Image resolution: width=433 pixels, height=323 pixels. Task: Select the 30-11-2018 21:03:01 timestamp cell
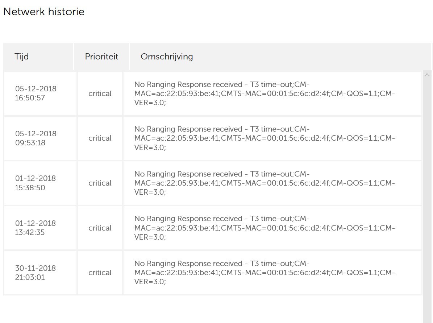click(36, 273)
